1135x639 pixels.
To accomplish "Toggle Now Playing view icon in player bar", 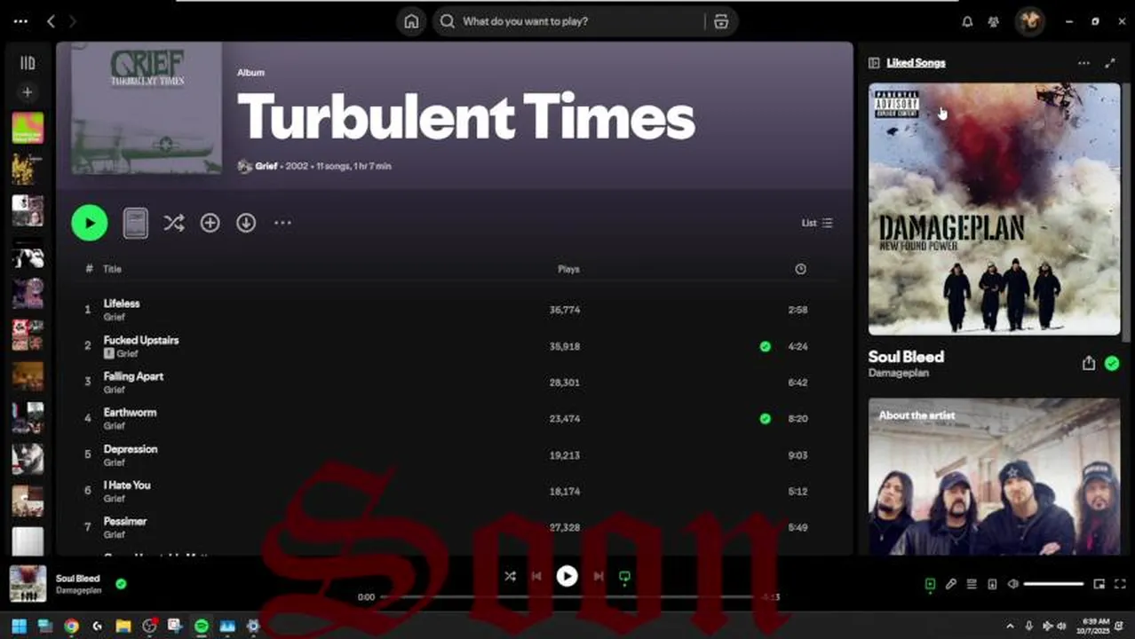I will coord(930,584).
